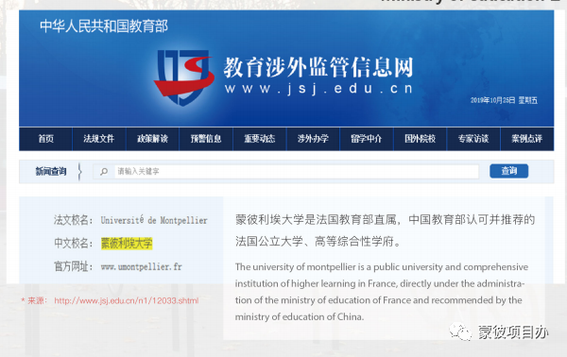567x357 pixels.
Task: Select 案例点评 in the navigation bar
Action: coord(527,139)
